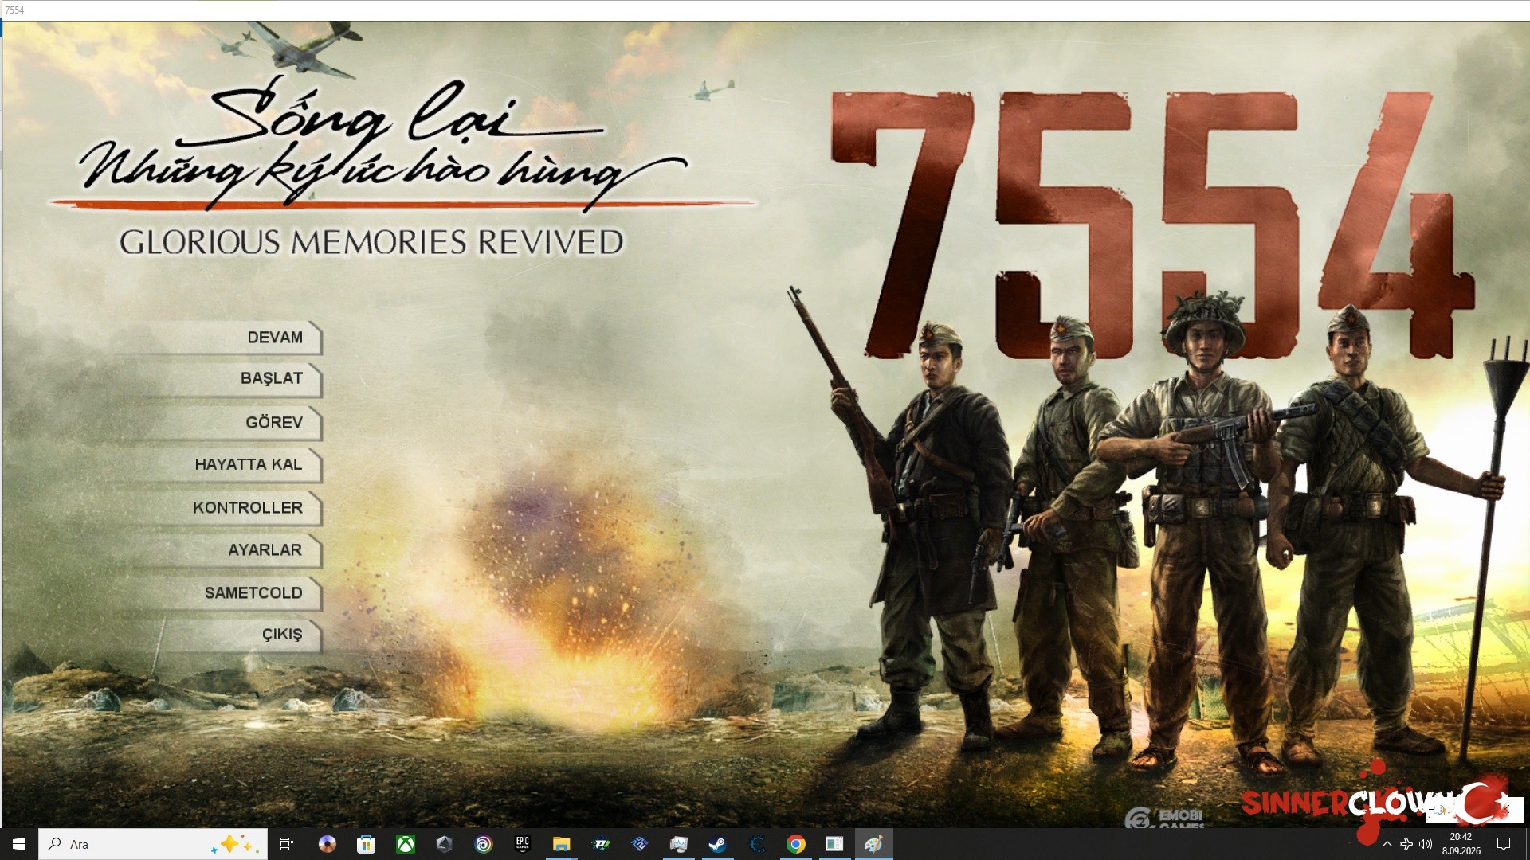
Task: Open the Windows Start menu
Action: click(x=19, y=844)
